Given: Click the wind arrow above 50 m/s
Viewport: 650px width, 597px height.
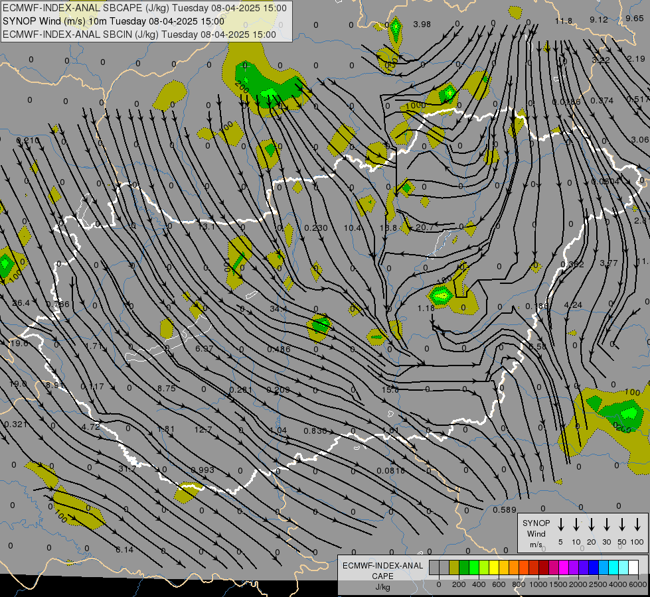Looking at the screenshot, I should tap(622, 525).
